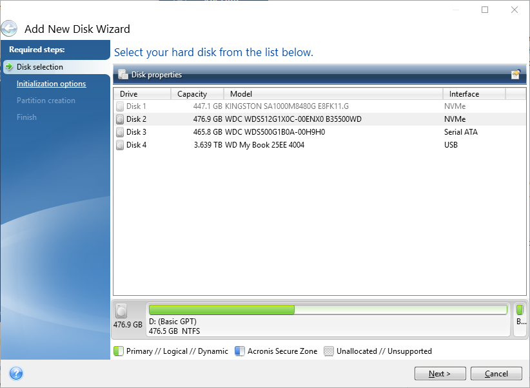Select the WD My Book 25EE 4004 row
This screenshot has width=530, height=388.
click(264, 145)
